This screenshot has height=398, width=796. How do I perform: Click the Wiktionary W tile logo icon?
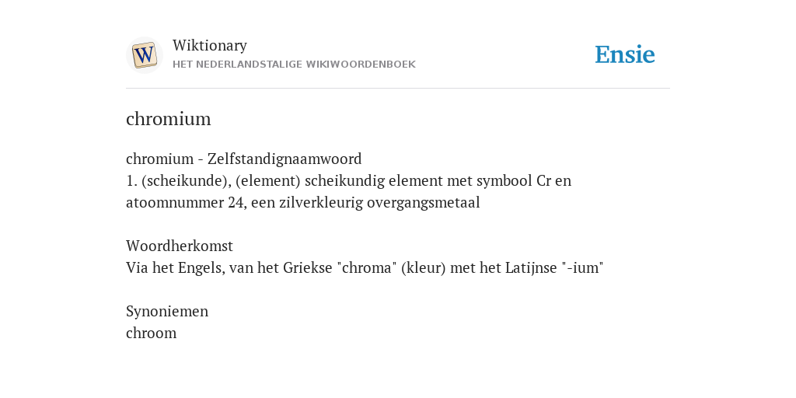pos(144,55)
